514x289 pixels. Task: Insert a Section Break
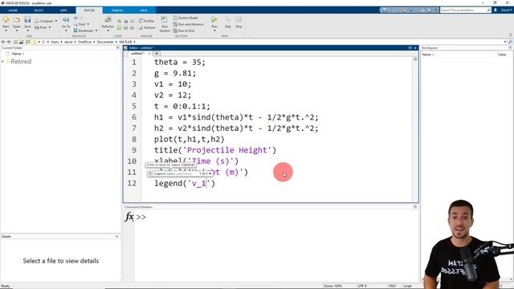[x=186, y=18]
